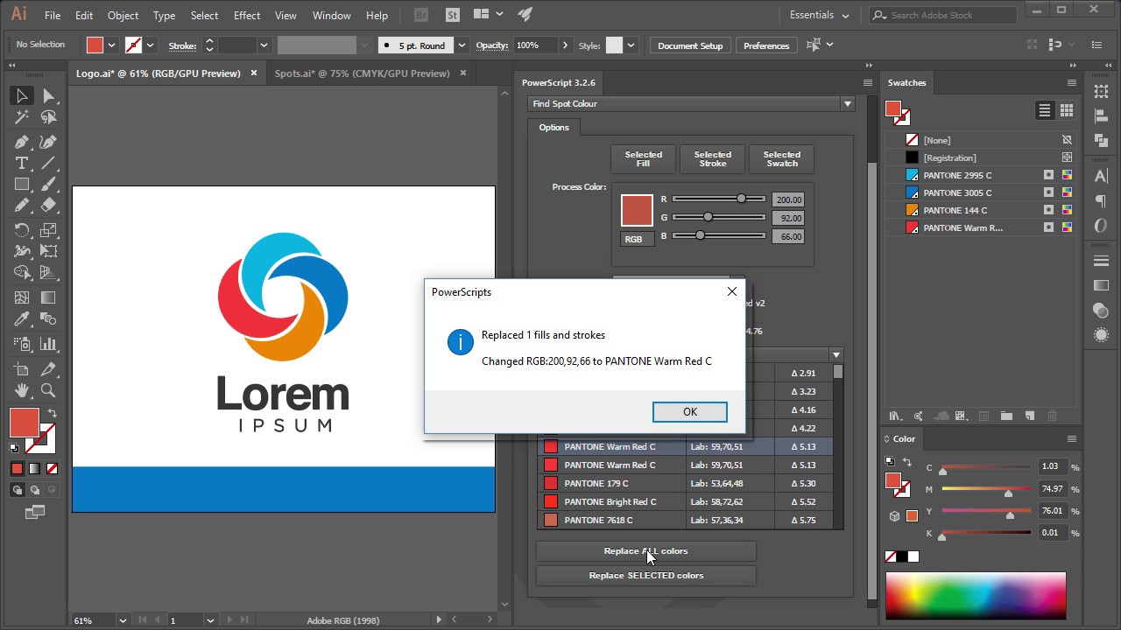The width and height of the screenshot is (1121, 630).
Task: Select the Gradient tool
Action: (49, 298)
